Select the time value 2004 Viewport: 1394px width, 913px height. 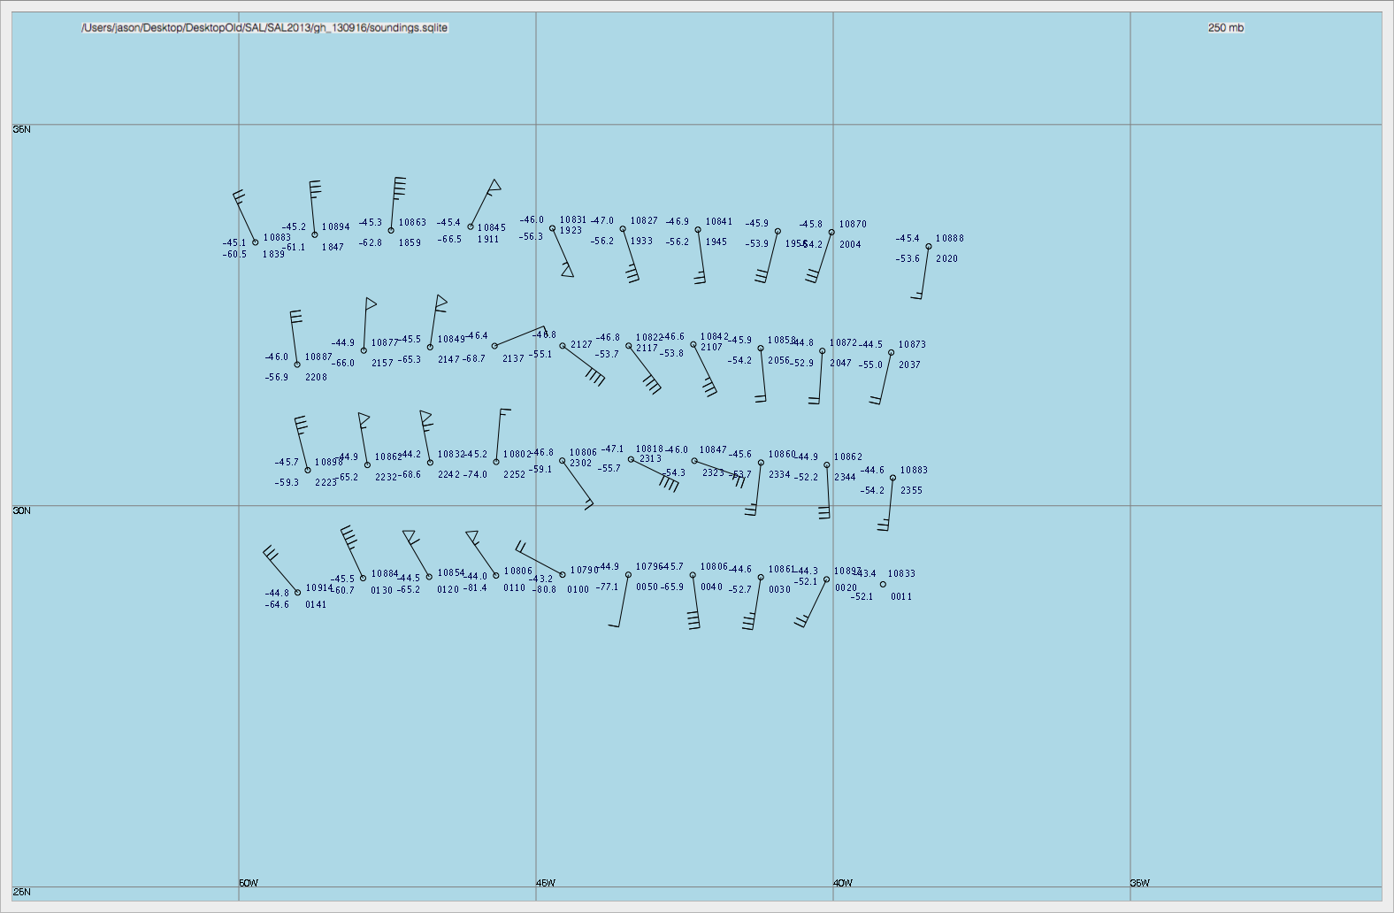[x=850, y=245]
